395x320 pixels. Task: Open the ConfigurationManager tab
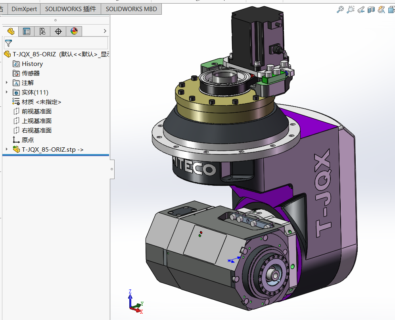coord(42,31)
